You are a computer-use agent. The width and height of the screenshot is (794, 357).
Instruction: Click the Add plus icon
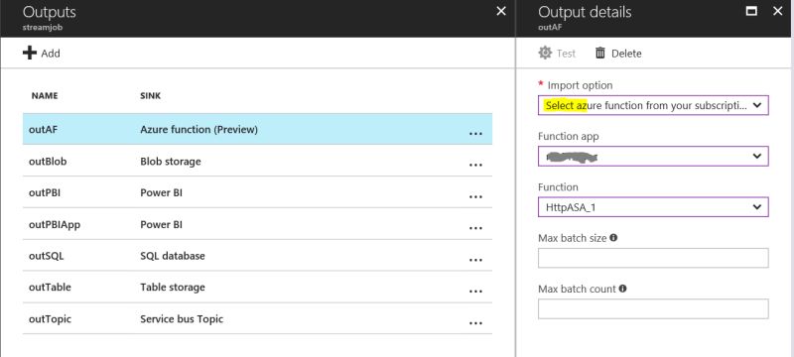(x=30, y=53)
